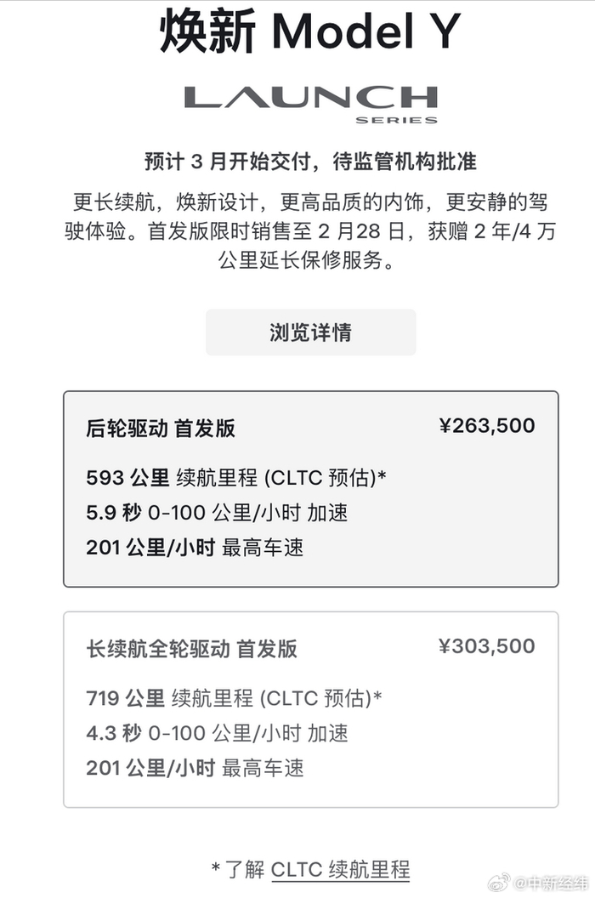Click the 593 公里 续航里程 line
The image size is (595, 898).
point(236,477)
